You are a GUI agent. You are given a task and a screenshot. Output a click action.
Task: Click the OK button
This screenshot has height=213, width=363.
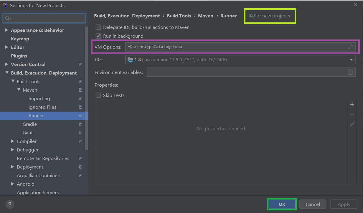click(282, 204)
